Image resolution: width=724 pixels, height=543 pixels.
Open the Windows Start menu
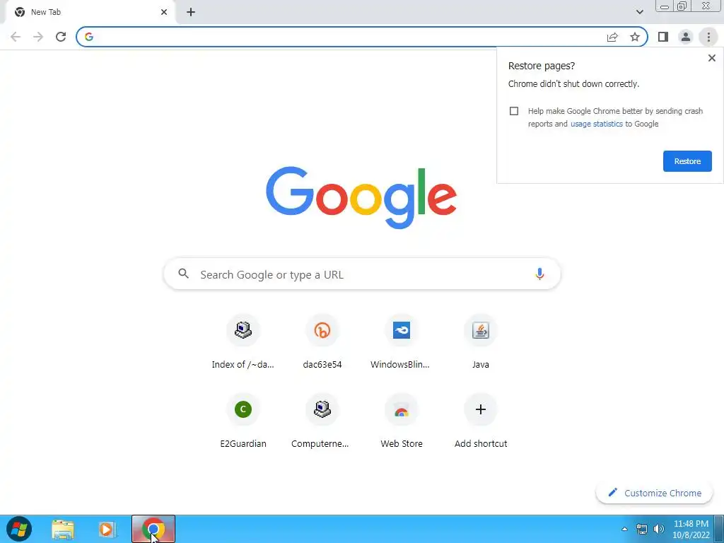coord(19,529)
